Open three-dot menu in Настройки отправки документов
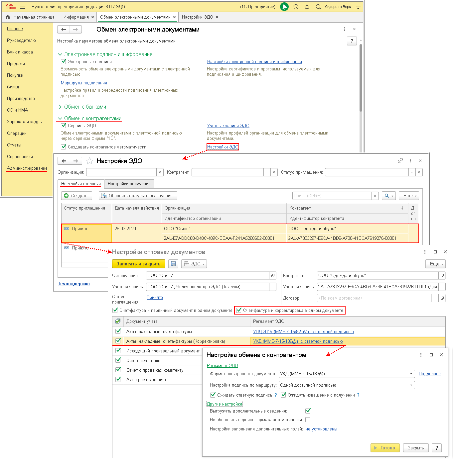This screenshot has width=453, height=463. (x=425, y=252)
